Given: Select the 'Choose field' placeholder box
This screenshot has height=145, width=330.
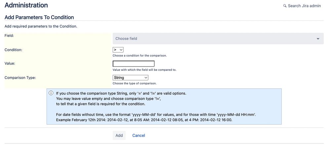Looking at the screenshot, I should point(218,39).
